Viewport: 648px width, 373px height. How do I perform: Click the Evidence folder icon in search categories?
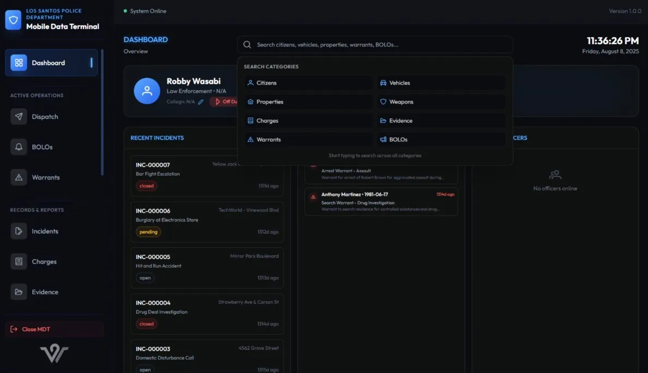(383, 121)
